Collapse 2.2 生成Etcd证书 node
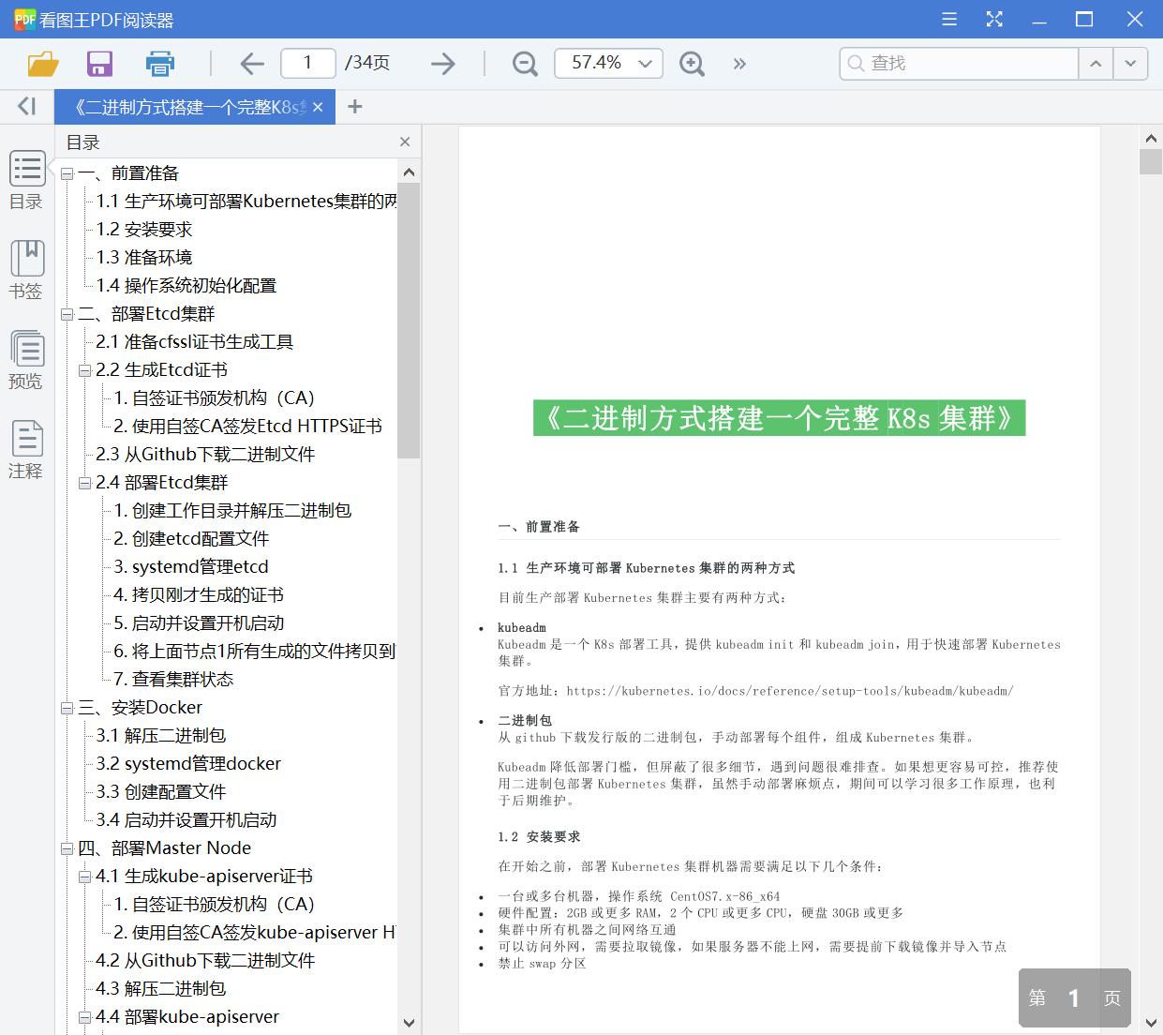This screenshot has height=1035, width=1163. point(85,370)
